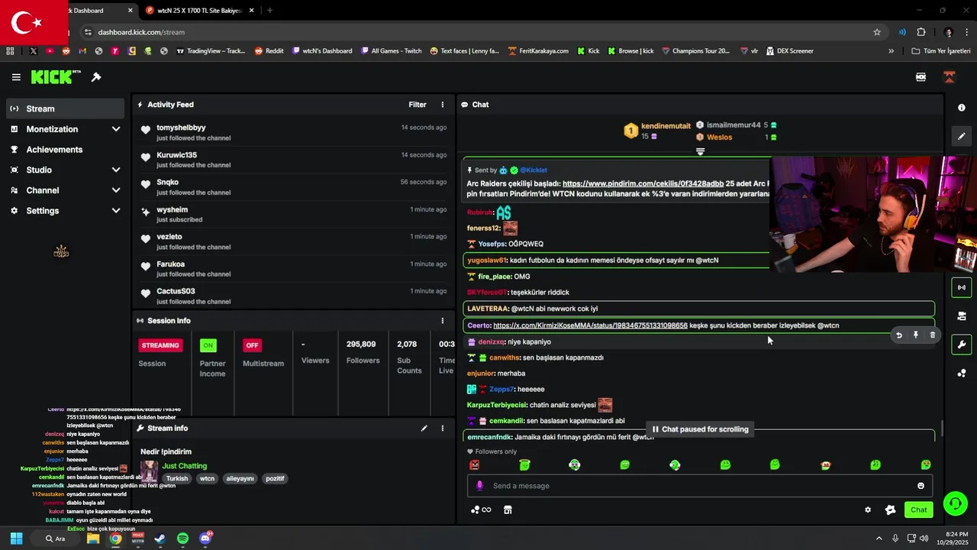Click tomyshelbbyy follow entry in Activity Feed
Viewport: 977px width, 550px height.
point(294,132)
